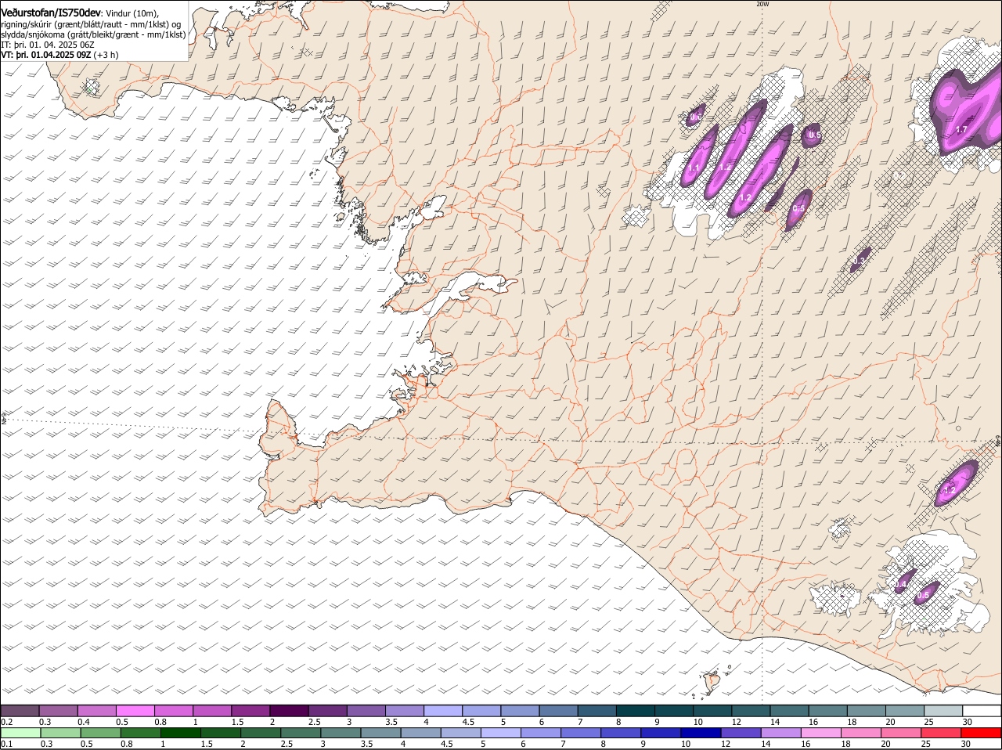Click the '1.7' snowfall value on the map

tap(962, 129)
